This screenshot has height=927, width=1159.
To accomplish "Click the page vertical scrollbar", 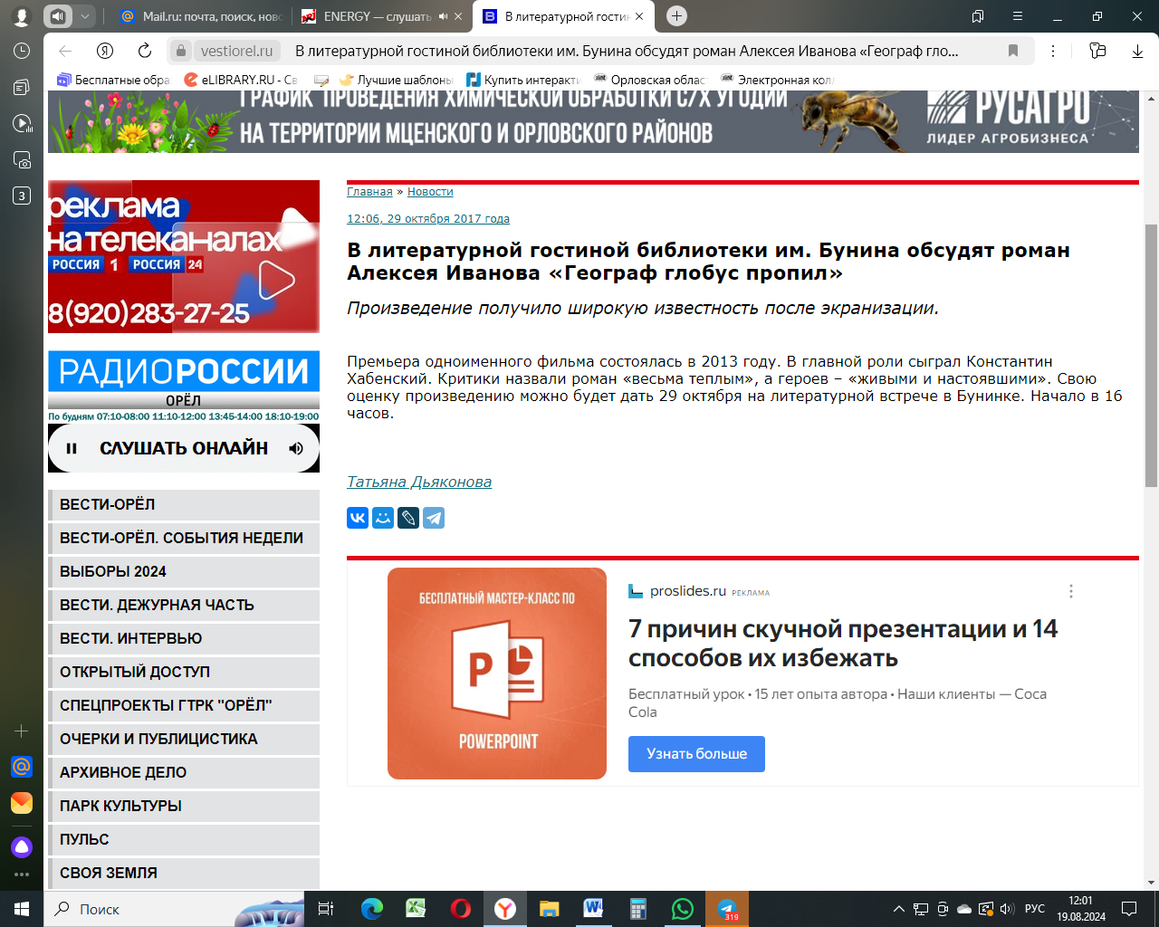I will click(x=1151, y=353).
